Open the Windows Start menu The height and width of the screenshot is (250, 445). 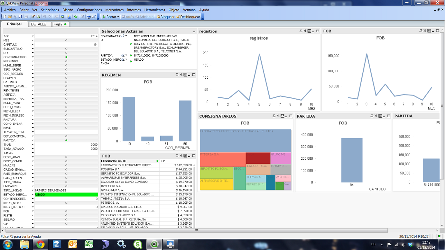pyautogui.click(x=7, y=245)
